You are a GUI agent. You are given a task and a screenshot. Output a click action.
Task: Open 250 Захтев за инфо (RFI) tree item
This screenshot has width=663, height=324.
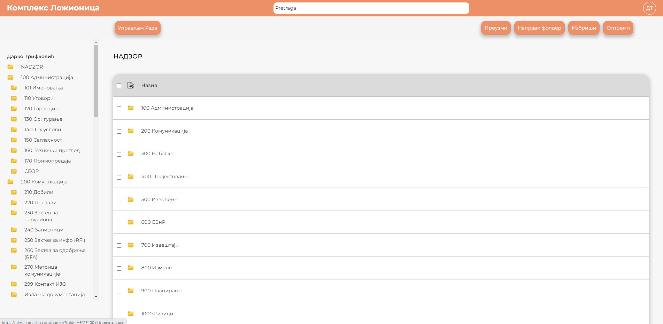tap(54, 240)
